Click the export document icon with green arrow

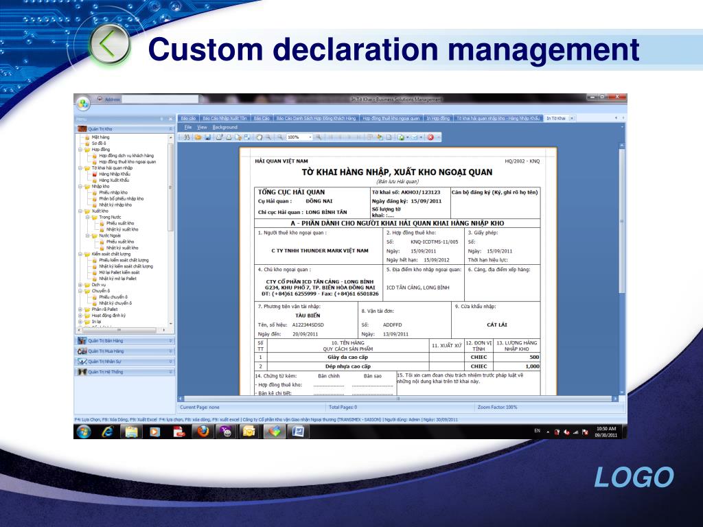[401, 137]
